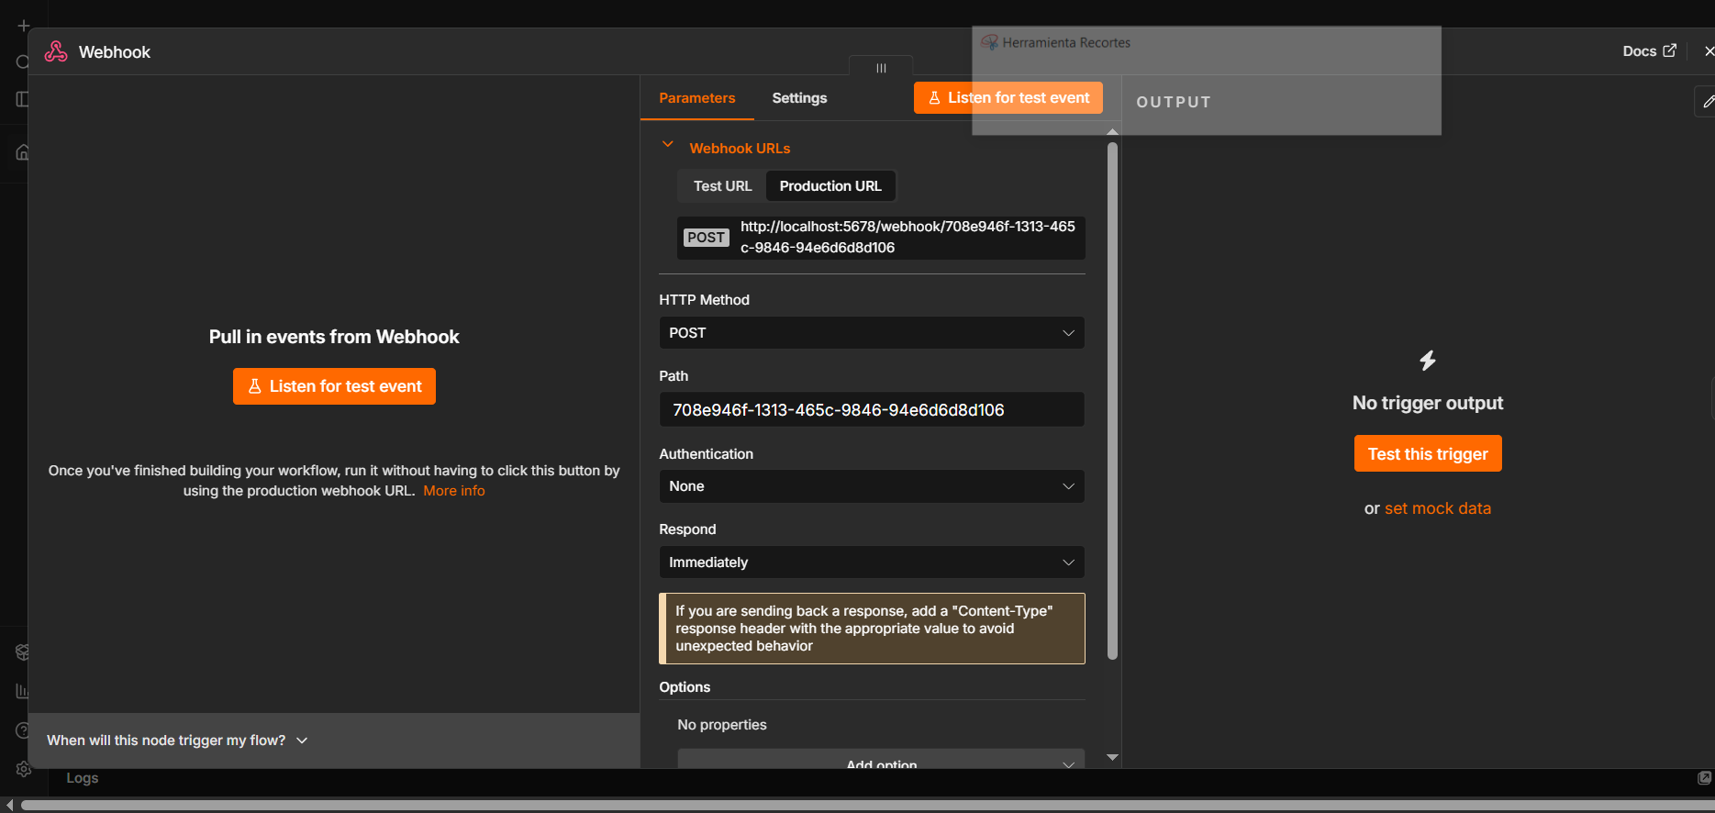Open the Authentication dropdown
1715x813 pixels.
[872, 486]
